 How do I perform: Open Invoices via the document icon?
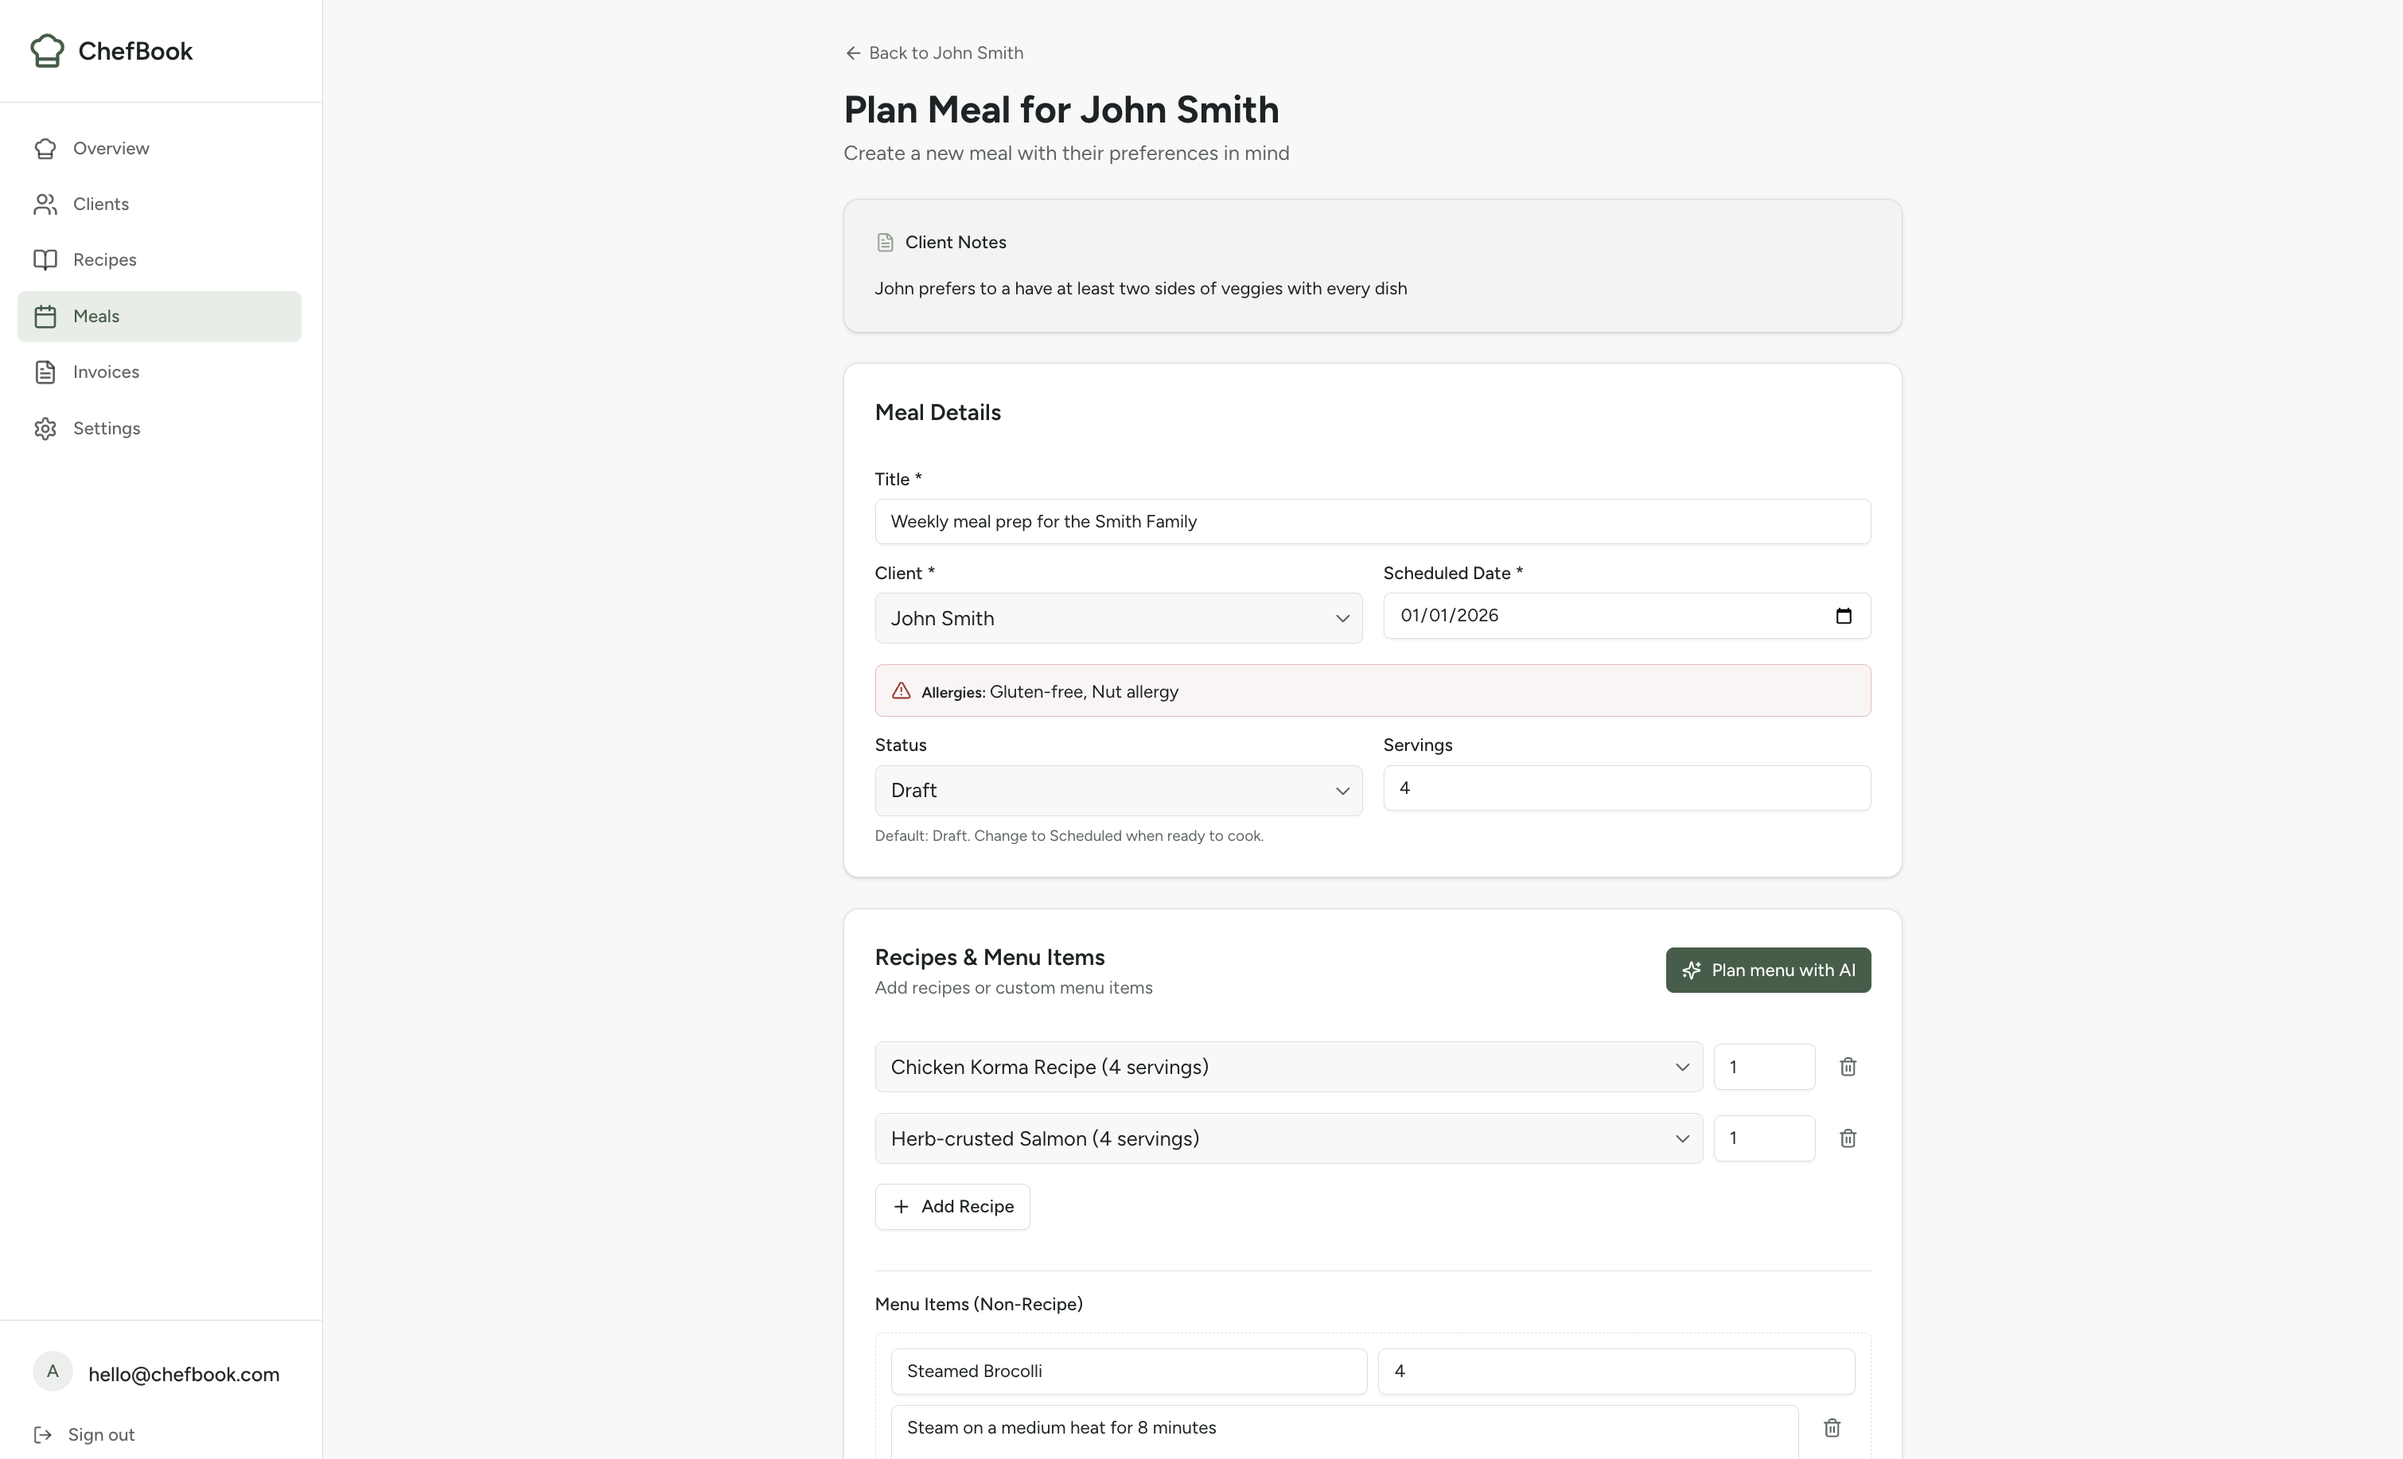(x=46, y=372)
